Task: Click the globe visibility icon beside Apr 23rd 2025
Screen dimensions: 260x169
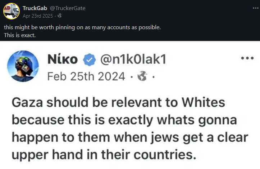Action: point(60,16)
